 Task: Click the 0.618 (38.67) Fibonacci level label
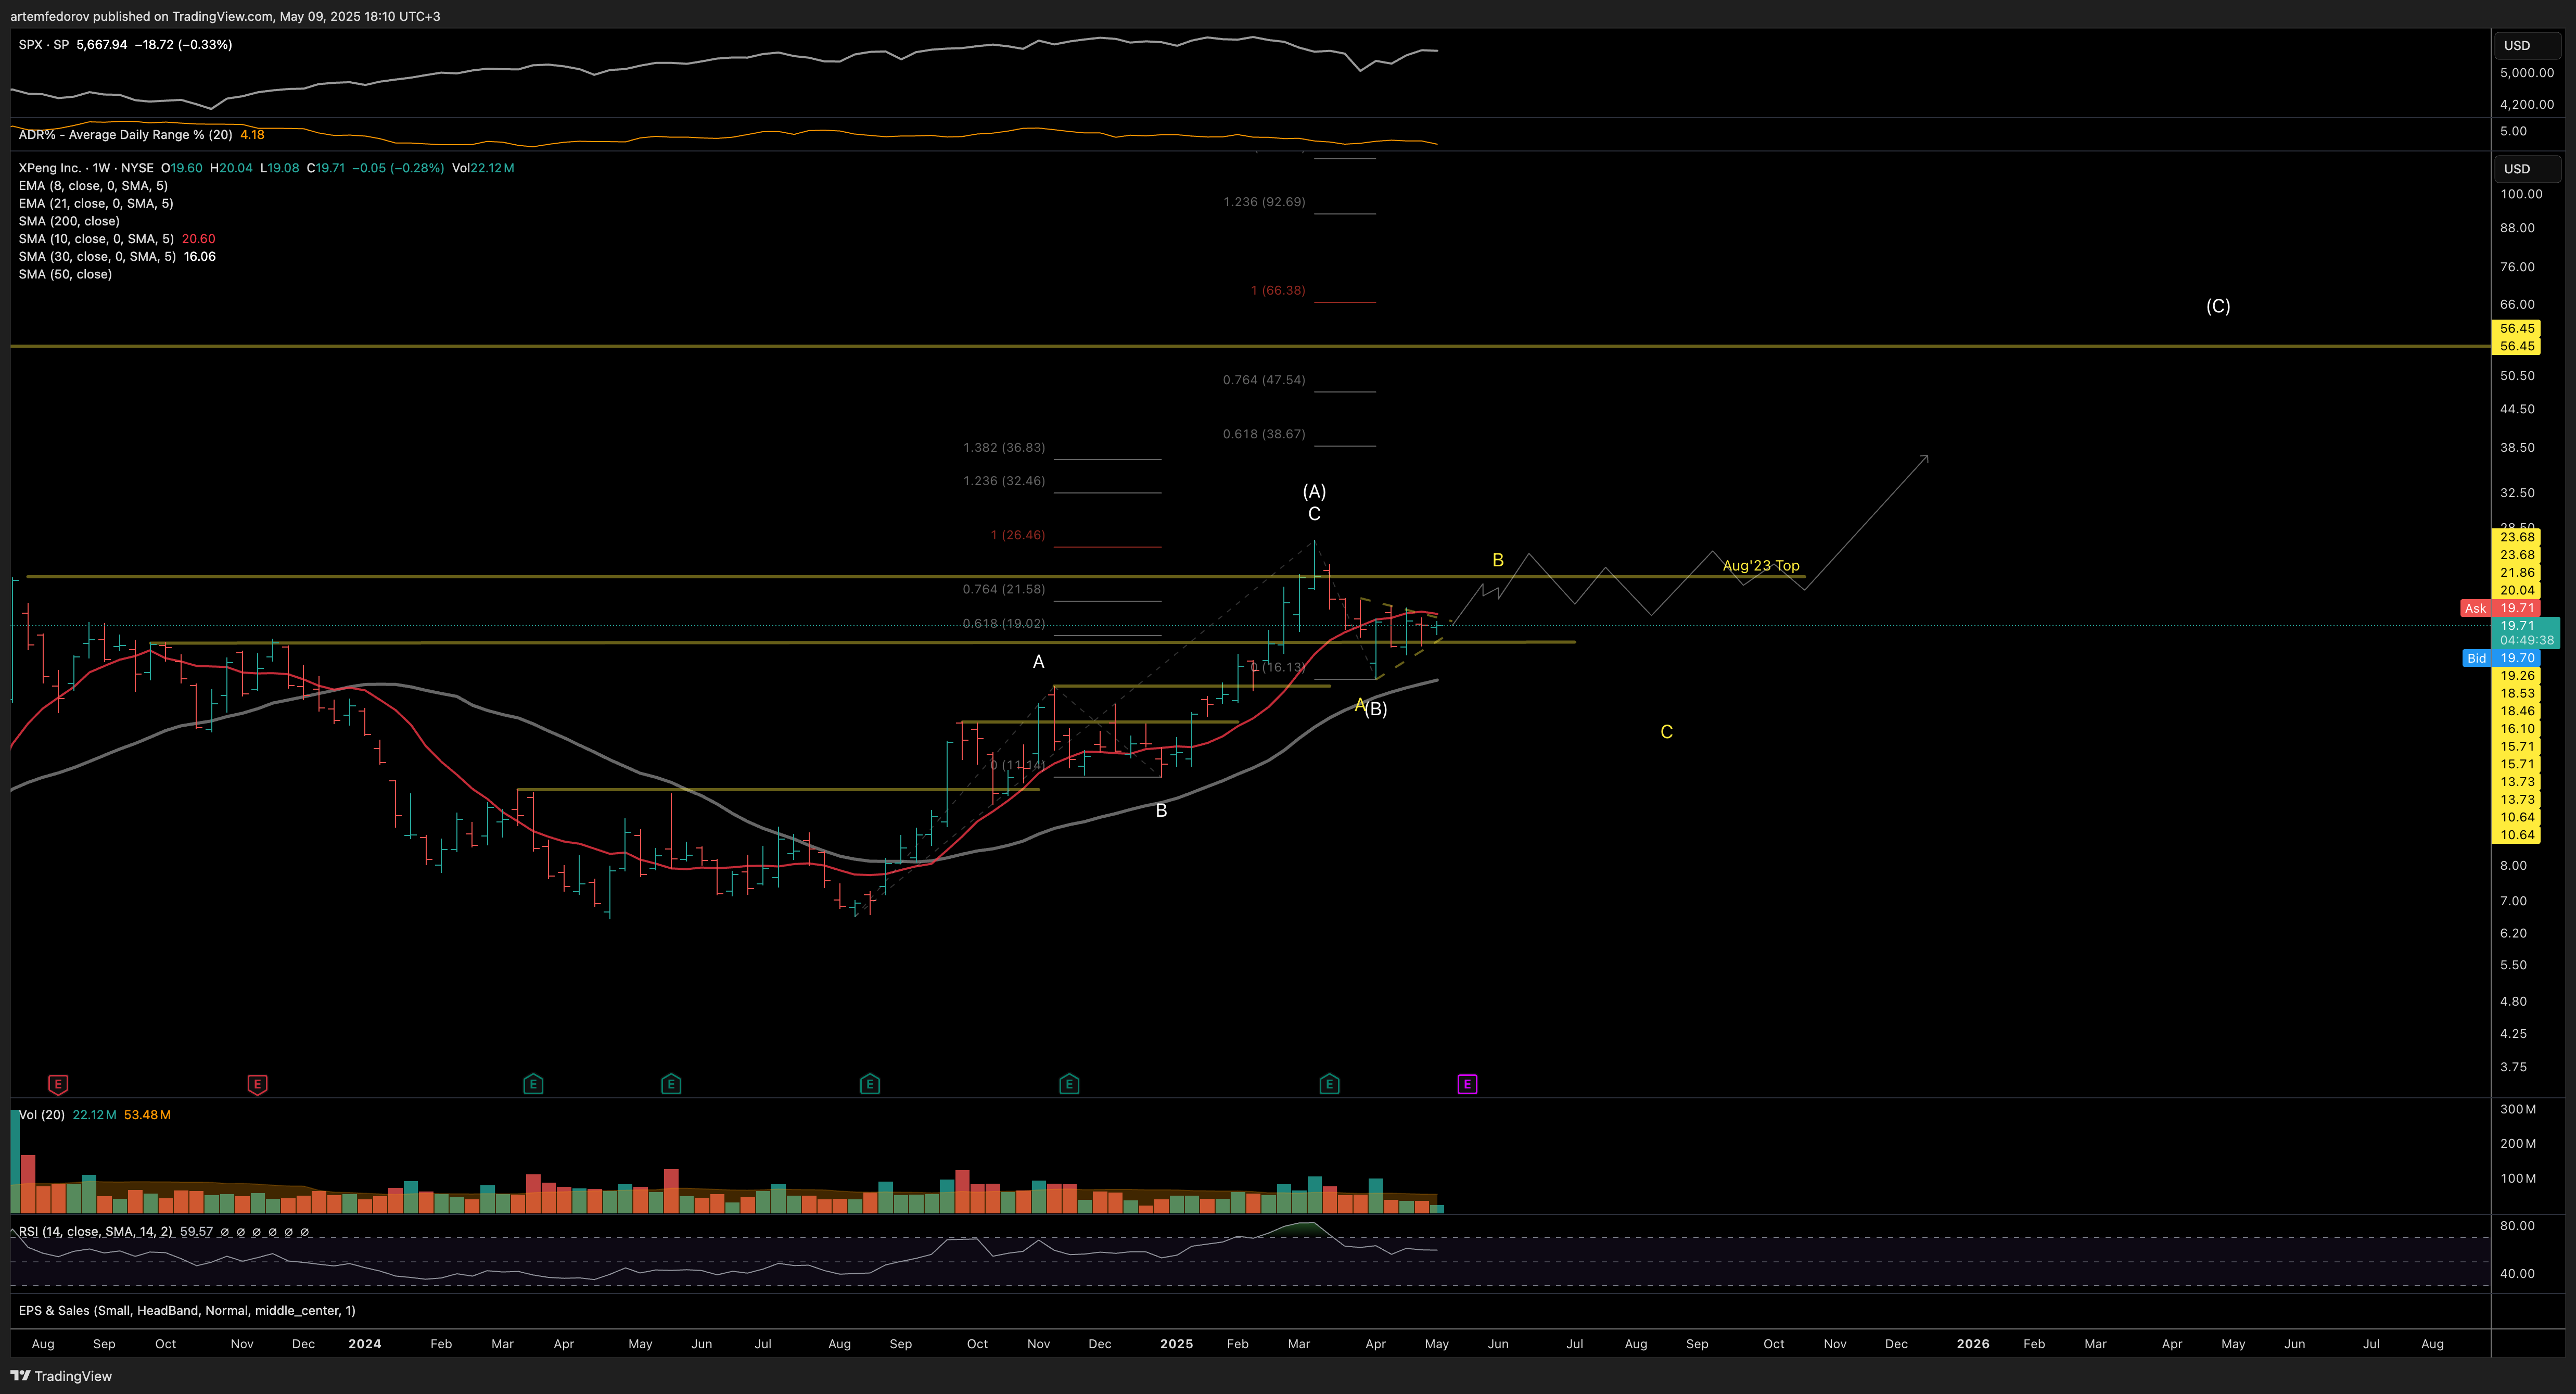1264,434
